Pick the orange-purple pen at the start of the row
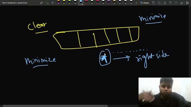This screenshot has width=191, height=107. point(58,2)
